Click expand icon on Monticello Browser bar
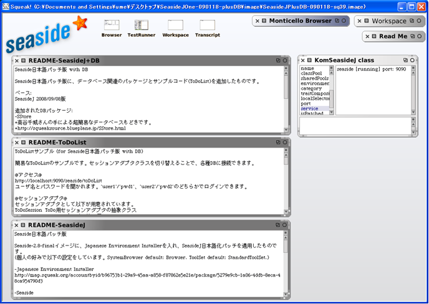Screen dimensions: 429x304 click(x=337, y=21)
